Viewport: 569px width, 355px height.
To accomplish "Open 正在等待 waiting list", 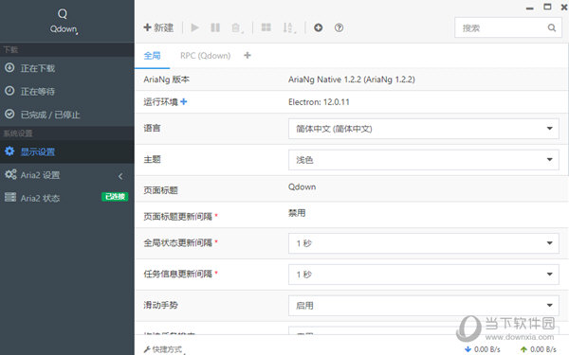I will (x=67, y=91).
